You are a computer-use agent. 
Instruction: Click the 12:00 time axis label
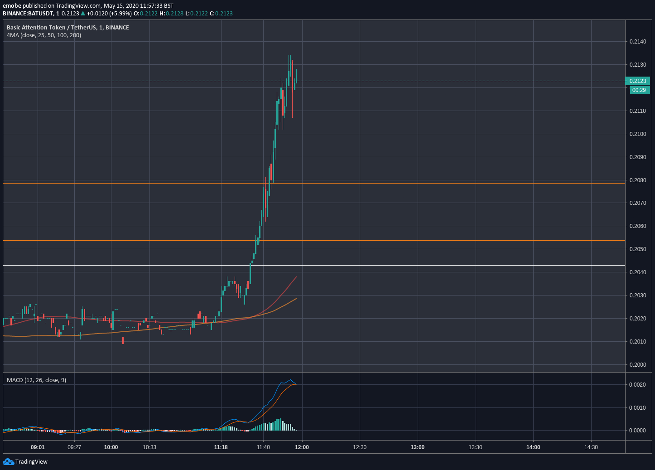302,447
